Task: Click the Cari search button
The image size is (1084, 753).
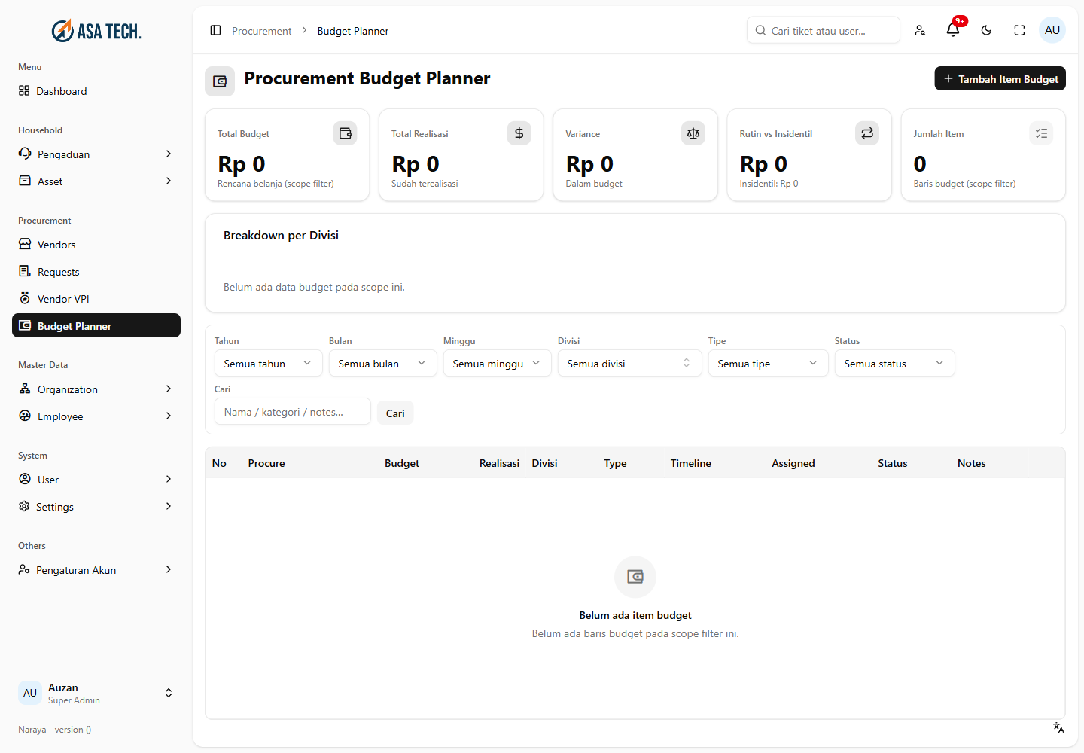Action: 395,413
